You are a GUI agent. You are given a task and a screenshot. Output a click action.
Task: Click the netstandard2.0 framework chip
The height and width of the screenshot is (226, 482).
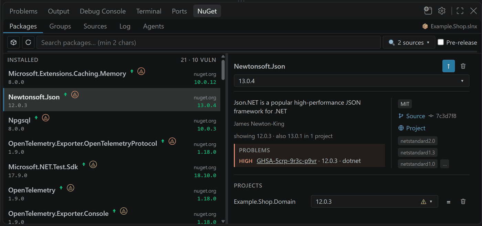(x=418, y=141)
